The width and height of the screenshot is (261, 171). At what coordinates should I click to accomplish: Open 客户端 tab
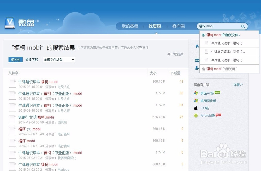point(179,26)
